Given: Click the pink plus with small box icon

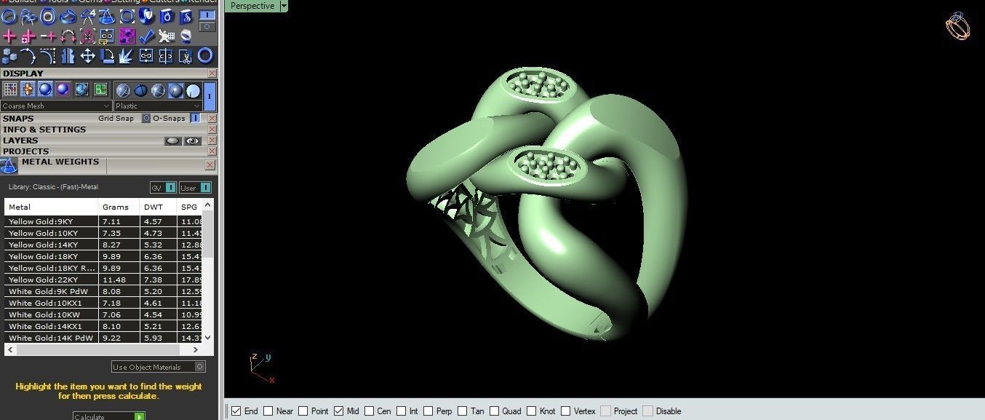Looking at the screenshot, I should tap(28, 36).
